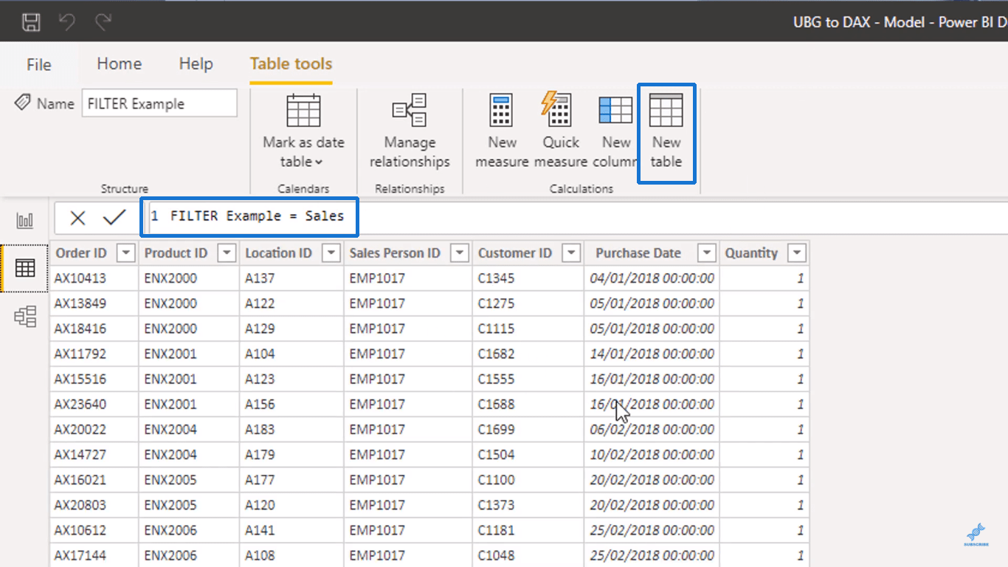1008x567 pixels.
Task: Open Customer ID column filter dropdown
Action: click(571, 253)
